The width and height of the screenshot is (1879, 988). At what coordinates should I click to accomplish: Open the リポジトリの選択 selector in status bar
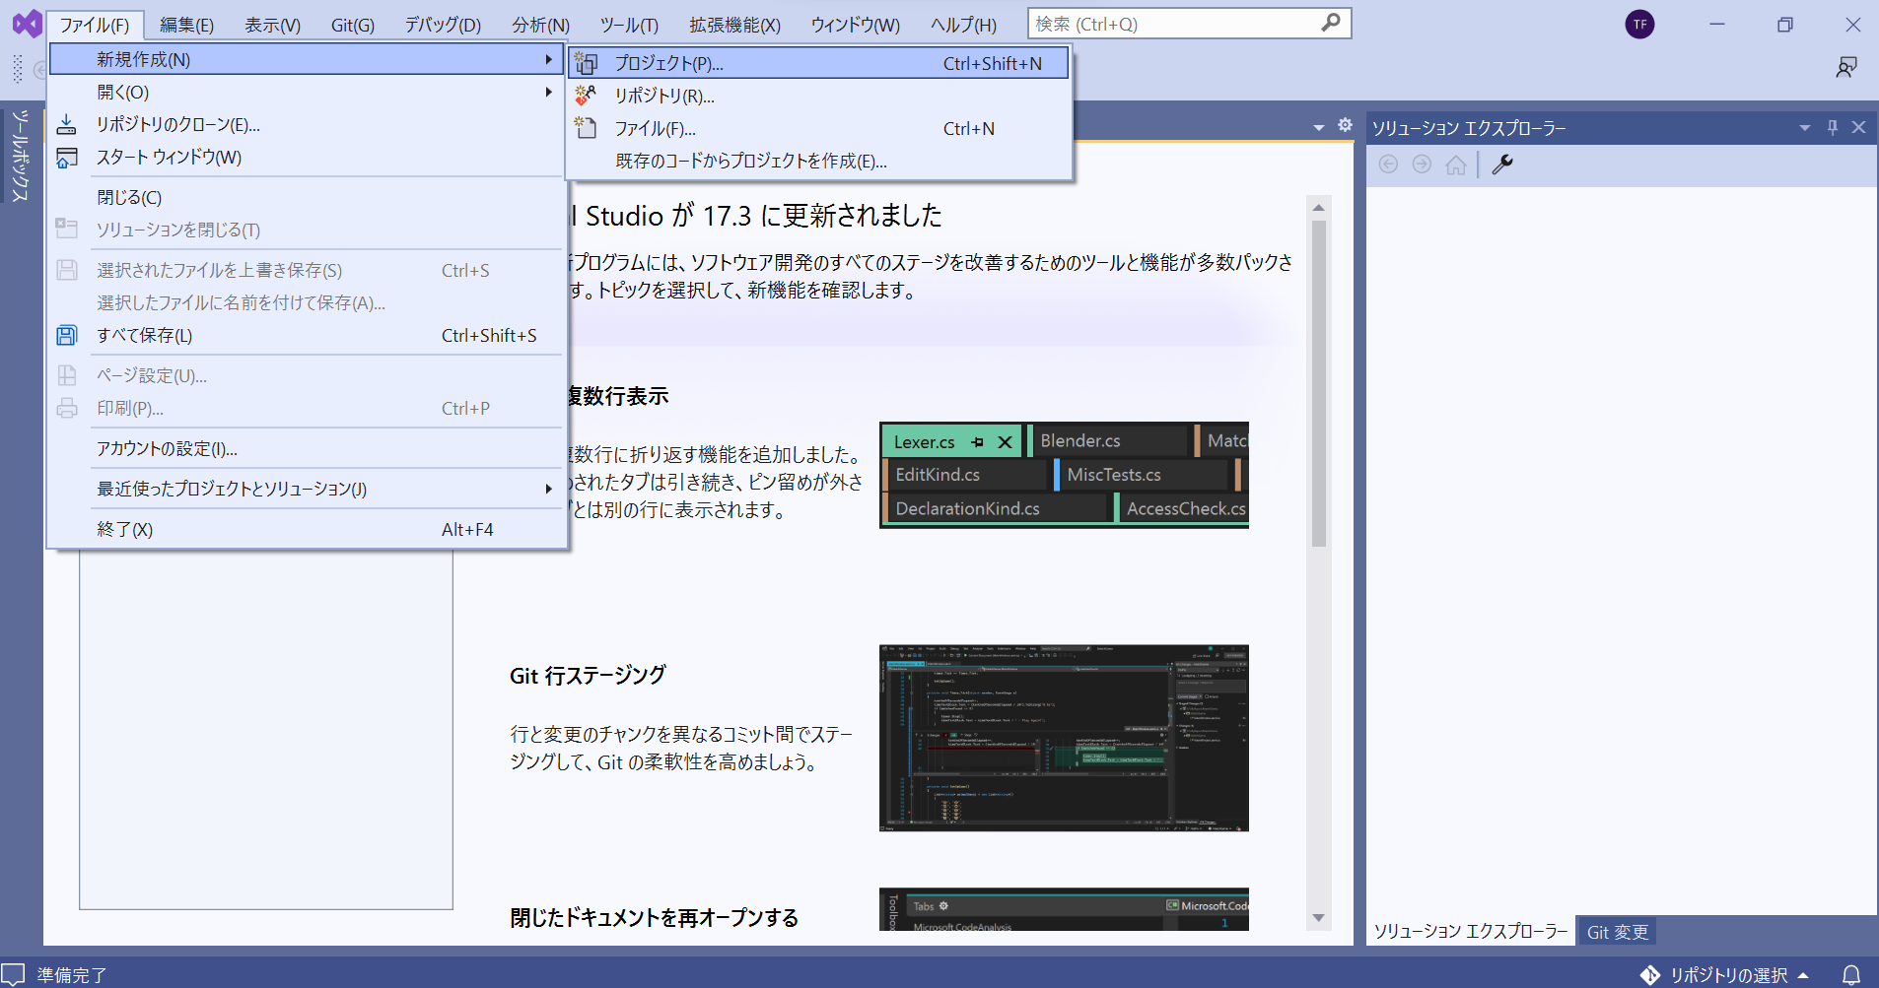click(x=1727, y=975)
